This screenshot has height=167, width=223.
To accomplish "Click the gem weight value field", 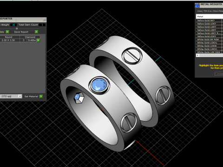I will (13, 25).
